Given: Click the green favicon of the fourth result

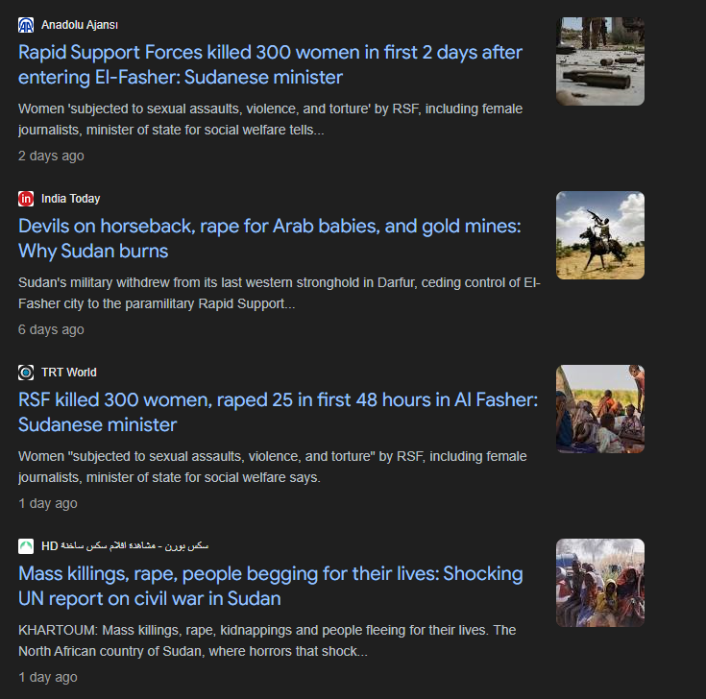Looking at the screenshot, I should 26,546.
